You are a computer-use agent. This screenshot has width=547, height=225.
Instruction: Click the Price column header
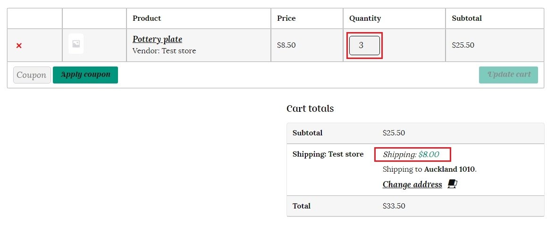pyautogui.click(x=286, y=18)
